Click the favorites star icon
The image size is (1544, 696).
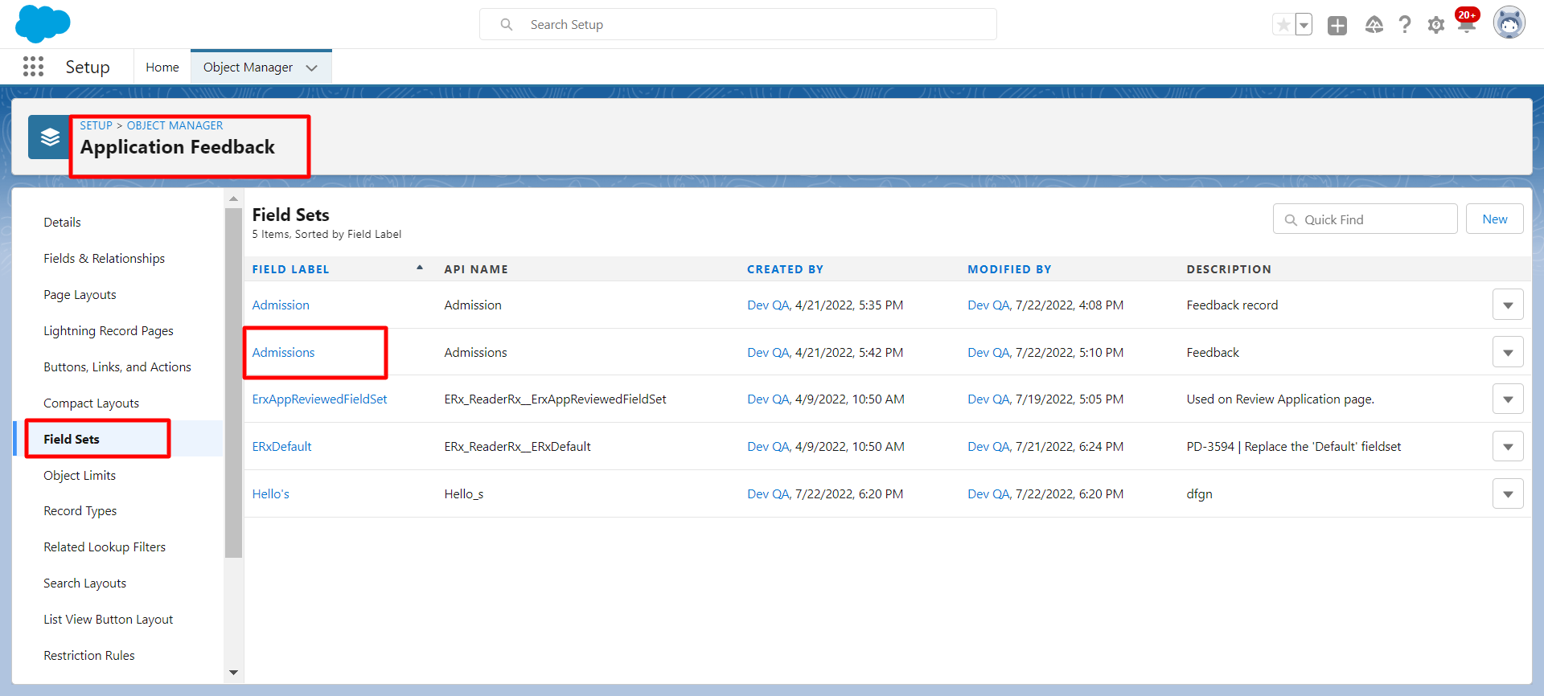(x=1283, y=25)
